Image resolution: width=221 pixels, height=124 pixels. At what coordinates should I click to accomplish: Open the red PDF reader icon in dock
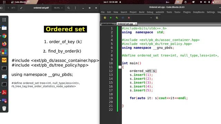(4, 92)
